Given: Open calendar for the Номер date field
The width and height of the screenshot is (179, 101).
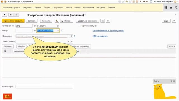Looking at the screenshot, I should coord(58,31).
